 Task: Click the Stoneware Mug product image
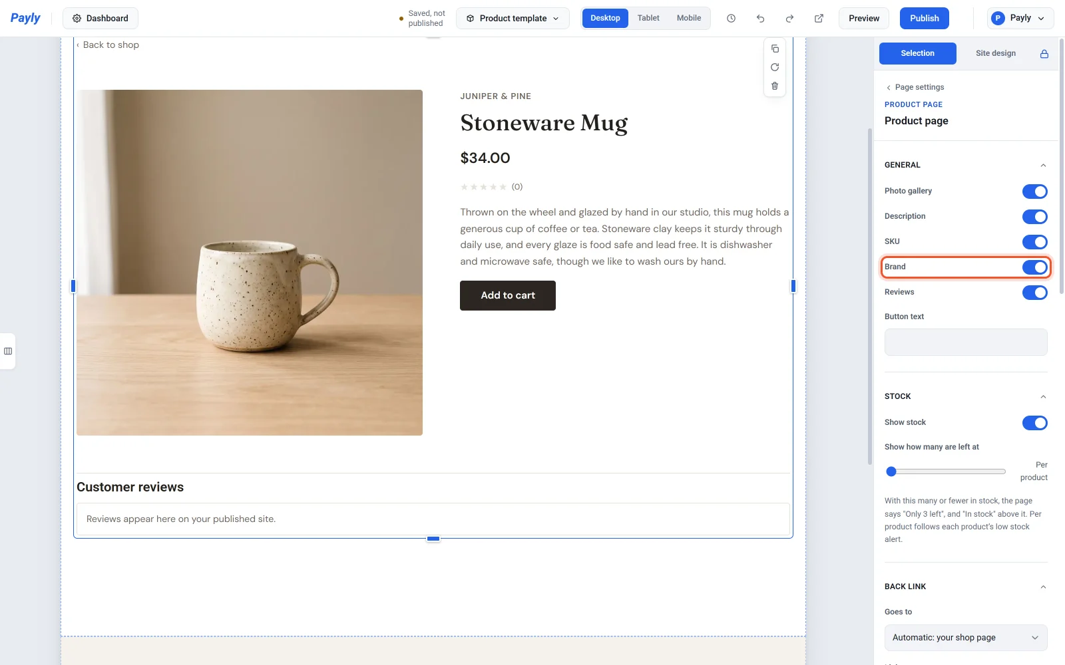pyautogui.click(x=250, y=263)
